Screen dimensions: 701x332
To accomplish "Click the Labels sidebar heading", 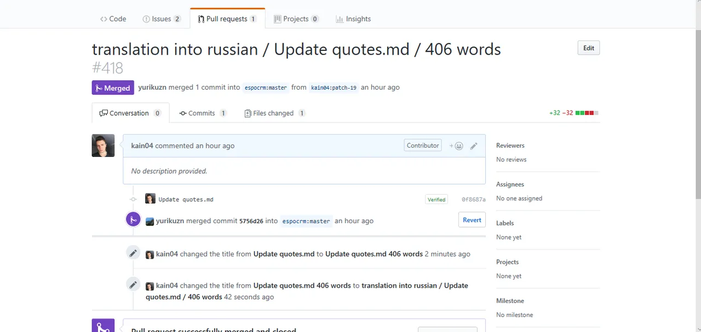I will click(505, 223).
